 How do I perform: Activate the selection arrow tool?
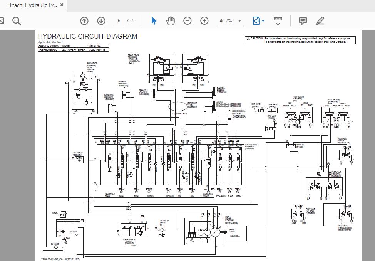coord(154,21)
